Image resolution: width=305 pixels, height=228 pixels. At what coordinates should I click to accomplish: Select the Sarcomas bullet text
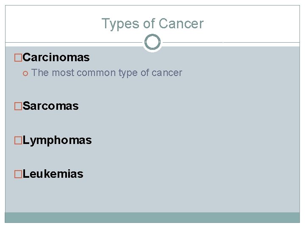(50, 106)
